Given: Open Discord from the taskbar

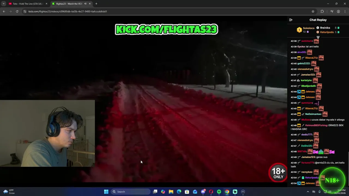Looking at the screenshot, I should point(203,192).
